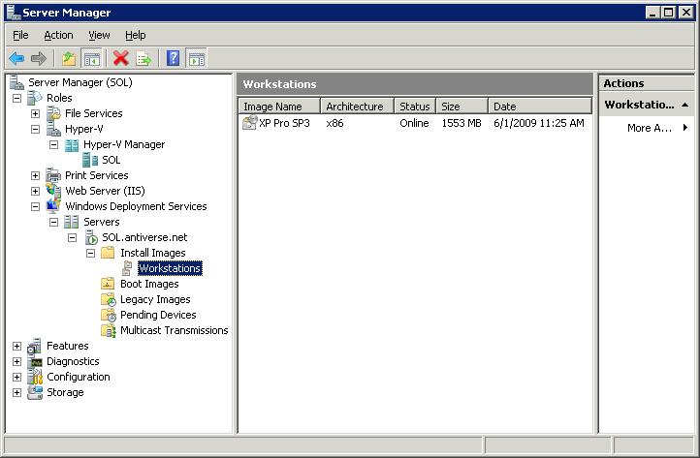This screenshot has width=700, height=458.
Task: Sort by Architecture column header
Action: pos(357,107)
